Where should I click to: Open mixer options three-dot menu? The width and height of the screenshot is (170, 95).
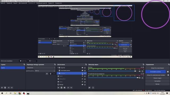click(93, 88)
